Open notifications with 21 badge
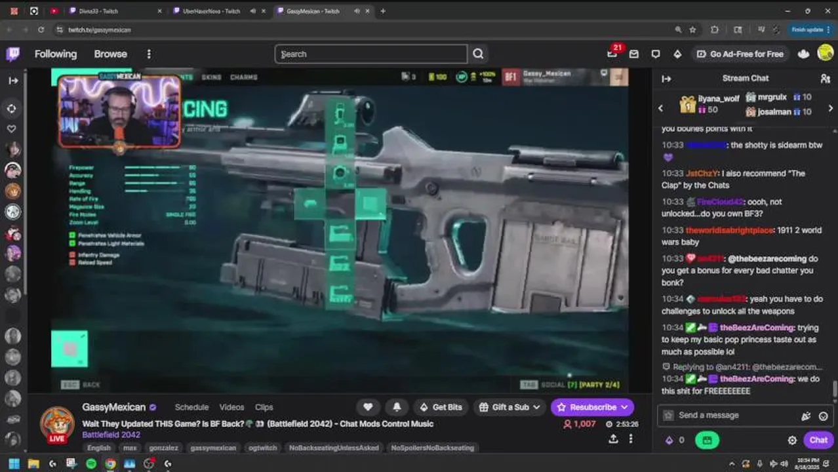 (612, 54)
